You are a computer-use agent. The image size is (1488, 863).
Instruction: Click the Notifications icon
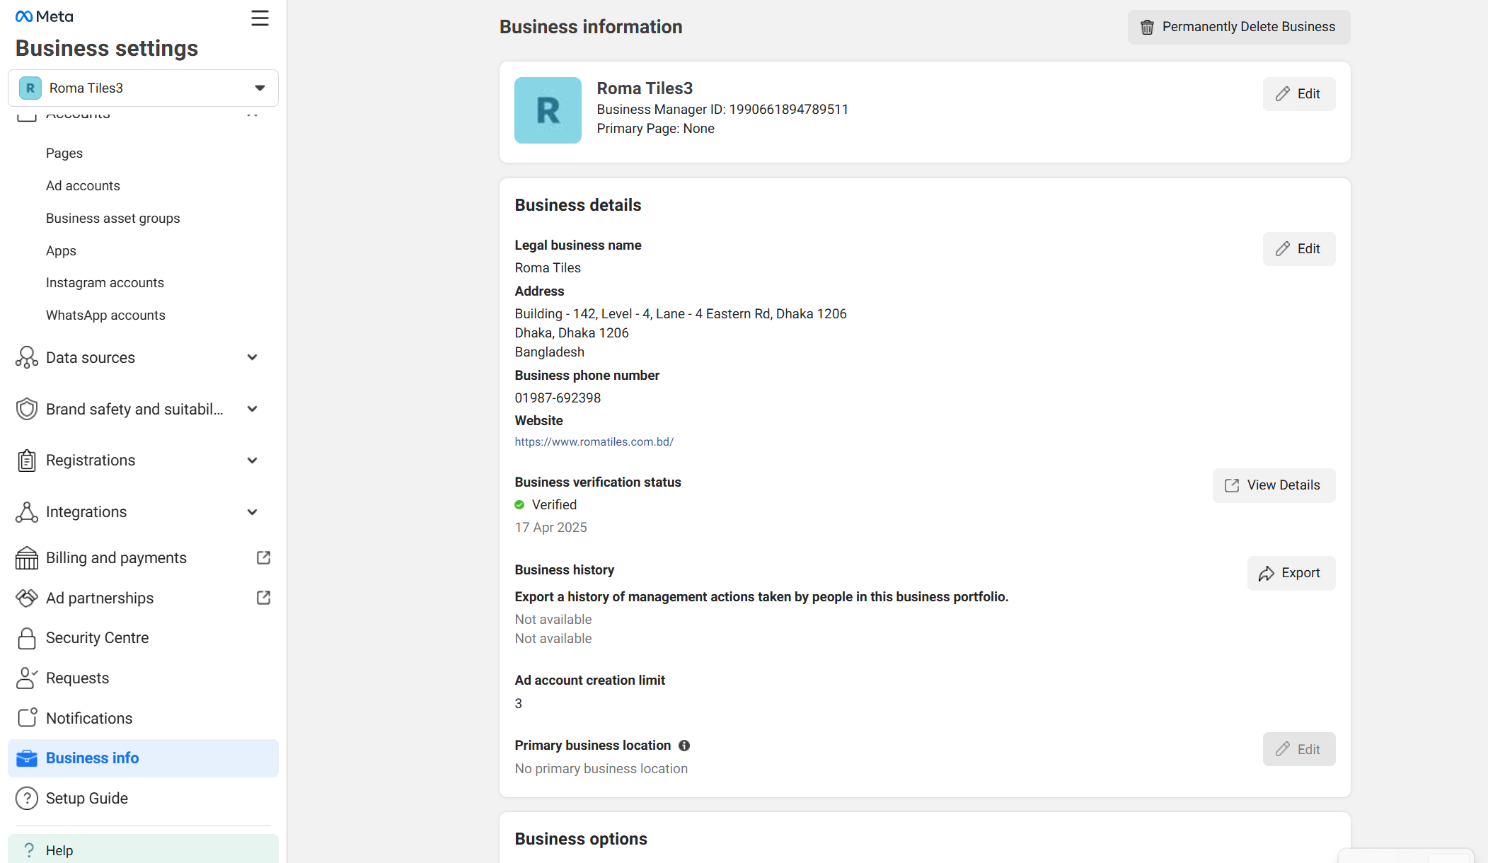pyautogui.click(x=27, y=718)
